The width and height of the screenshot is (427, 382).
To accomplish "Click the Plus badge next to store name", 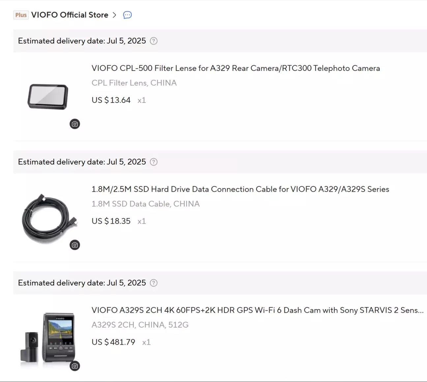I will pyautogui.click(x=21, y=15).
